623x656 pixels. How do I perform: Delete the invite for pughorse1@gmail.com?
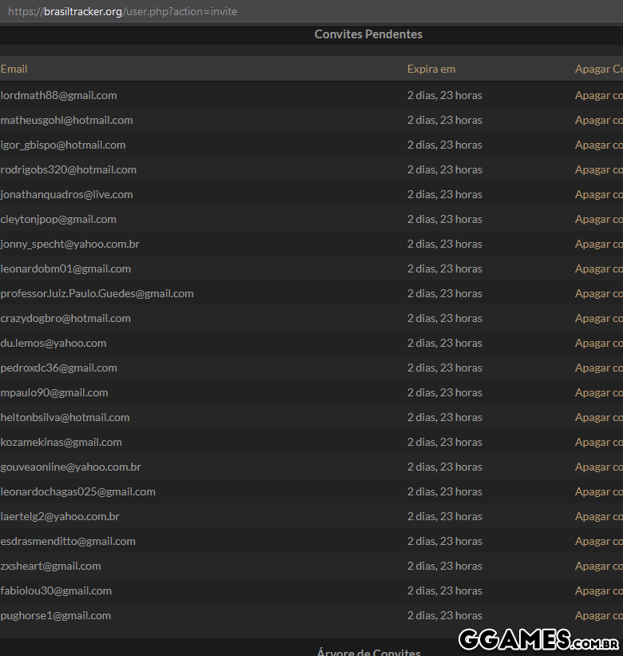[x=598, y=615]
